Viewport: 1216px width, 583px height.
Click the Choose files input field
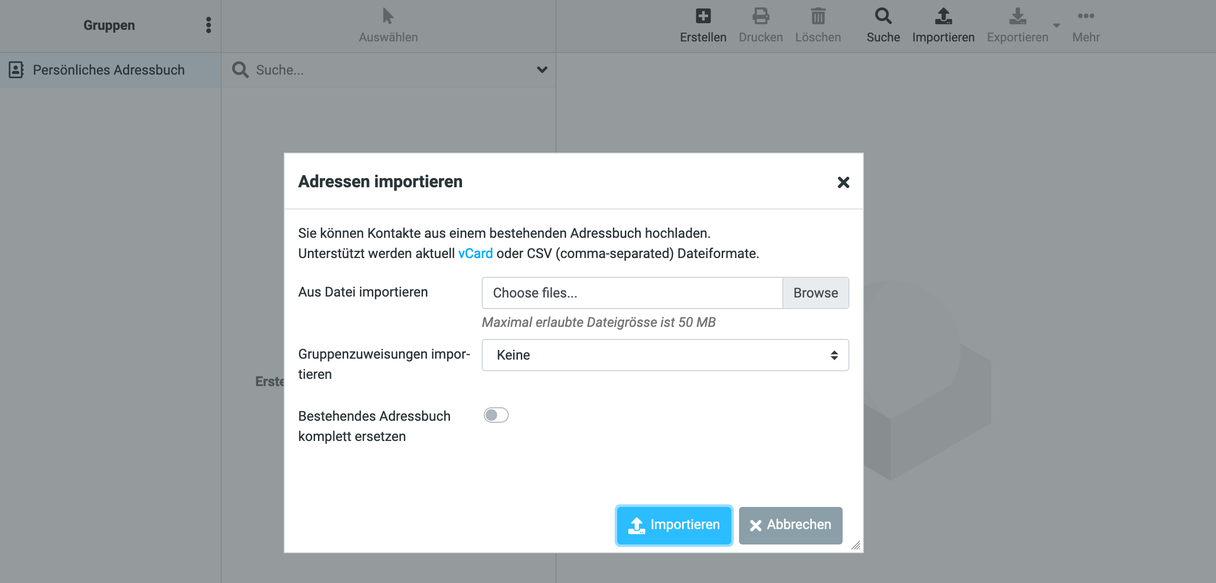click(632, 293)
